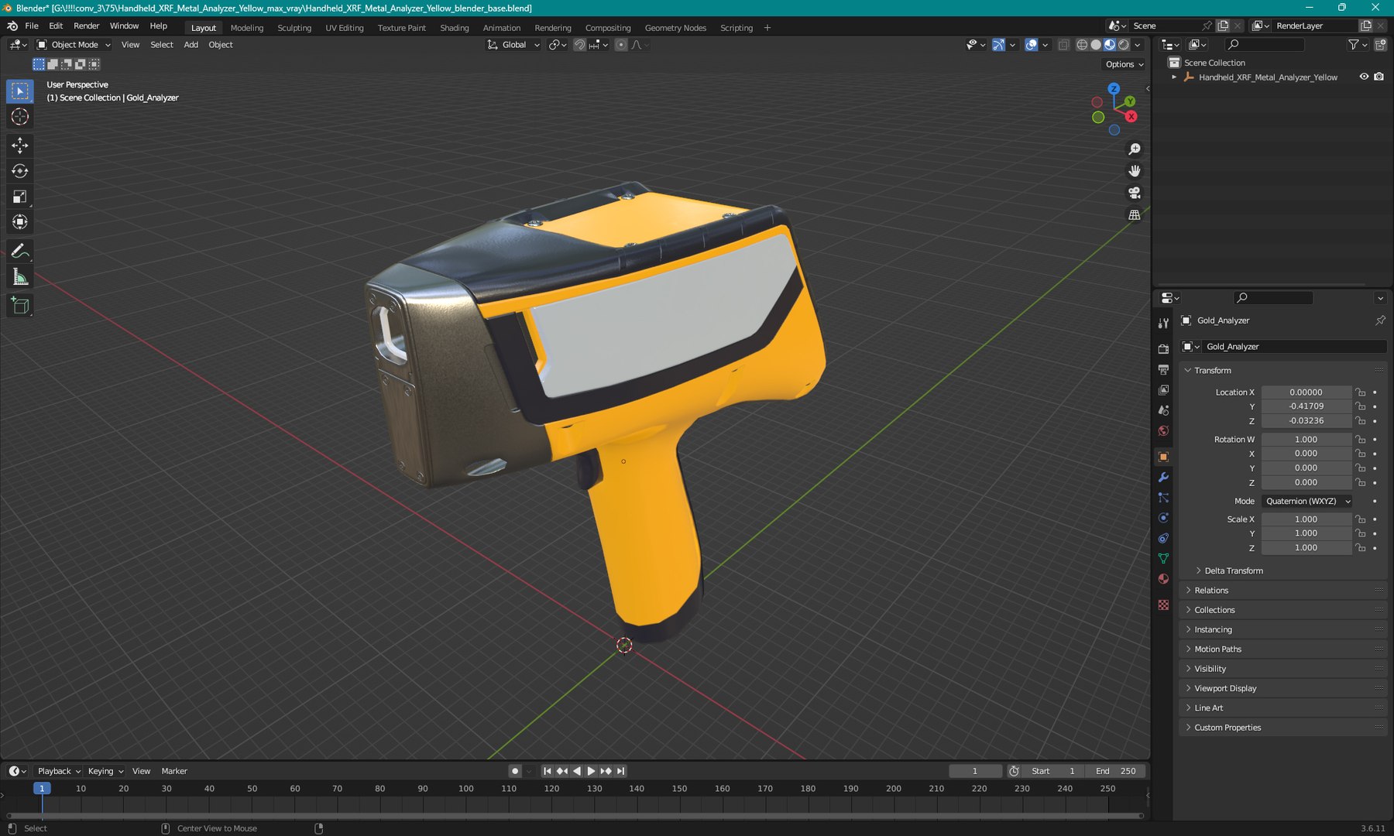Switch to the UV Editing workspace
Screen dimensions: 1394x836
click(x=344, y=28)
